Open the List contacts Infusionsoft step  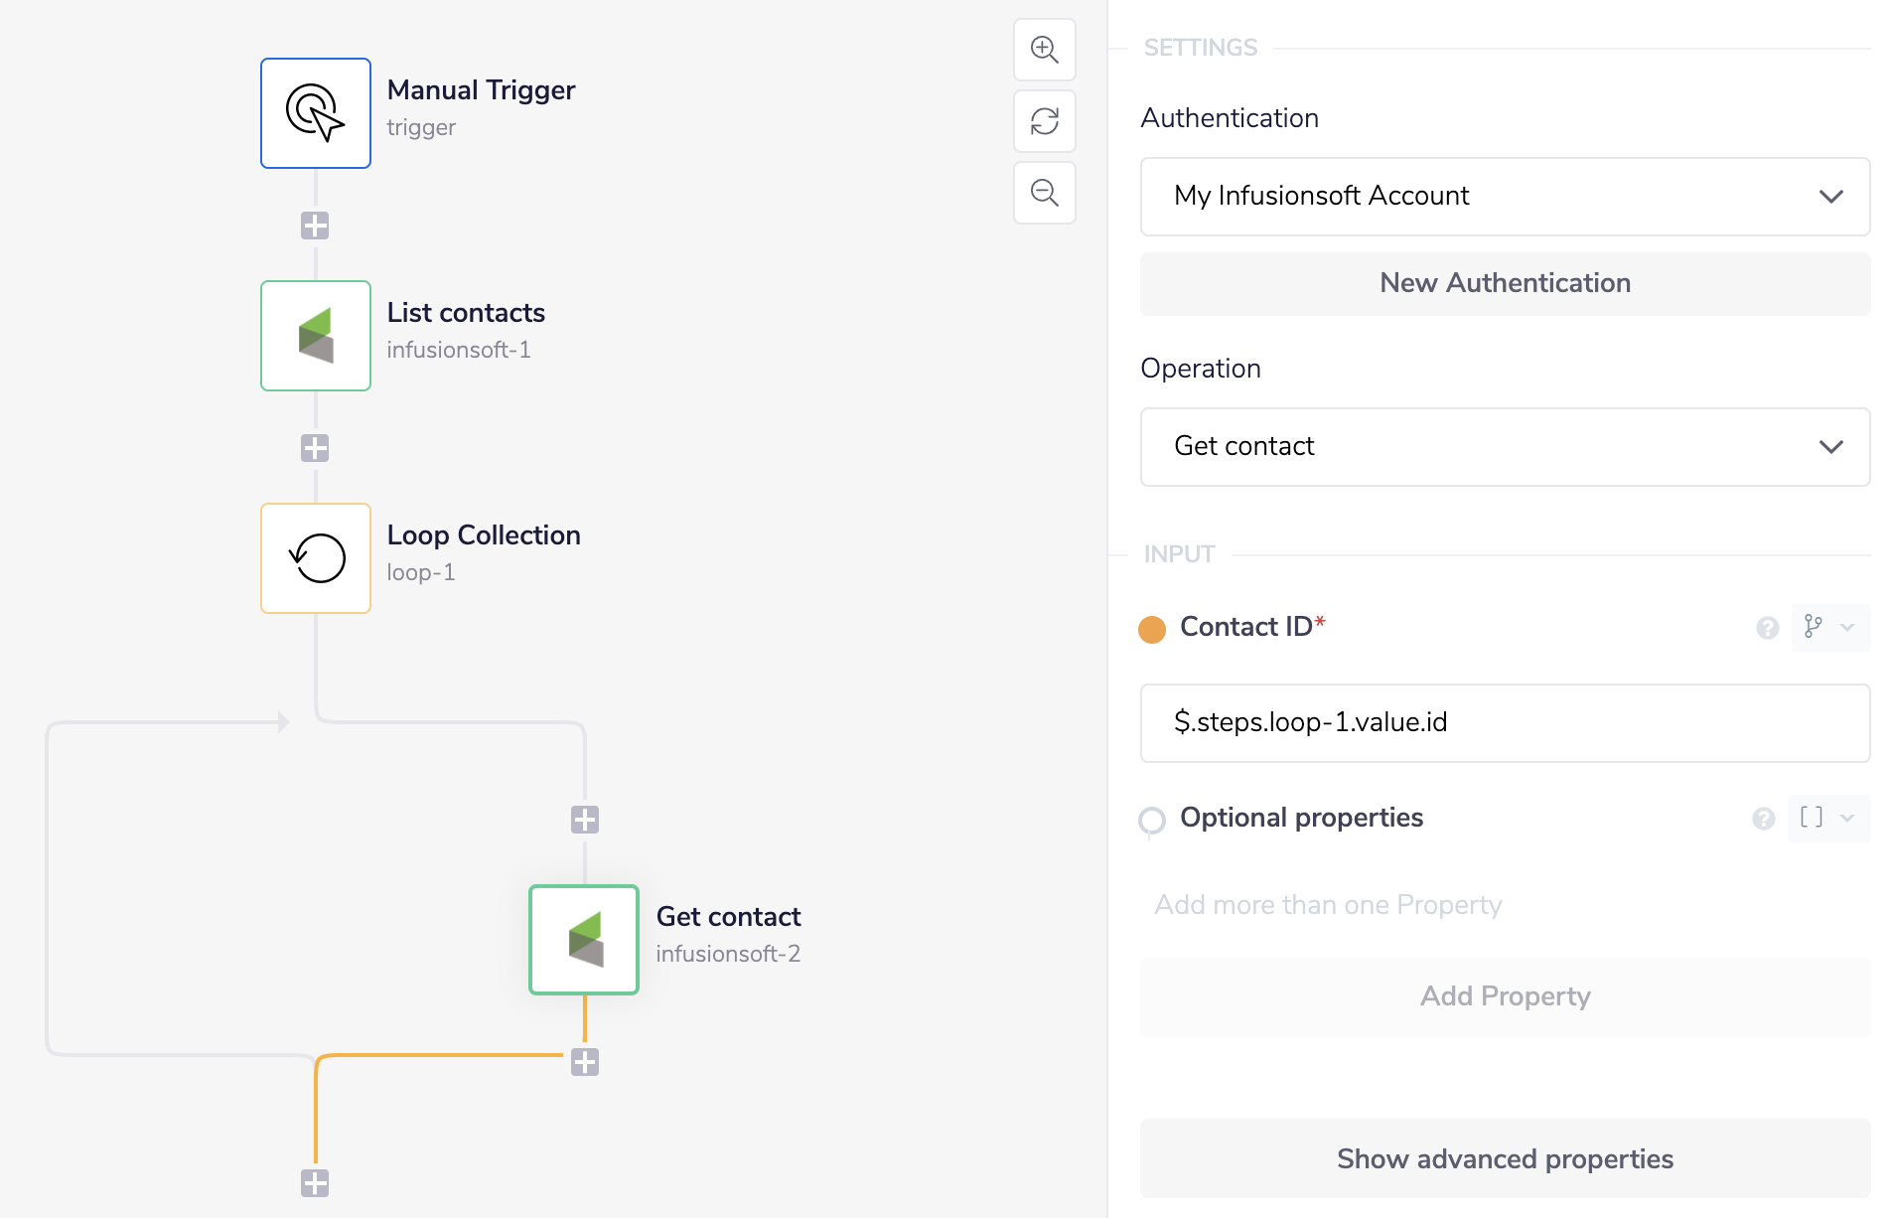click(315, 336)
